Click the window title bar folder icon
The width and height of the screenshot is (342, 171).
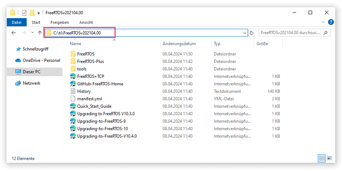pyautogui.click(x=13, y=13)
